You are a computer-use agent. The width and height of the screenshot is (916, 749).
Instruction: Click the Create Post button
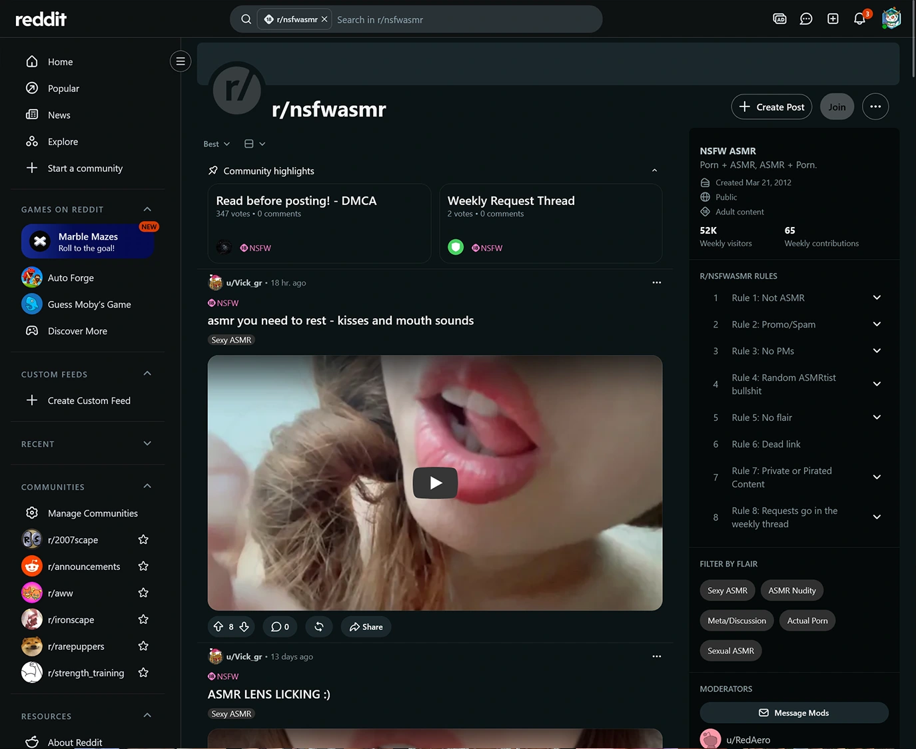coord(771,107)
